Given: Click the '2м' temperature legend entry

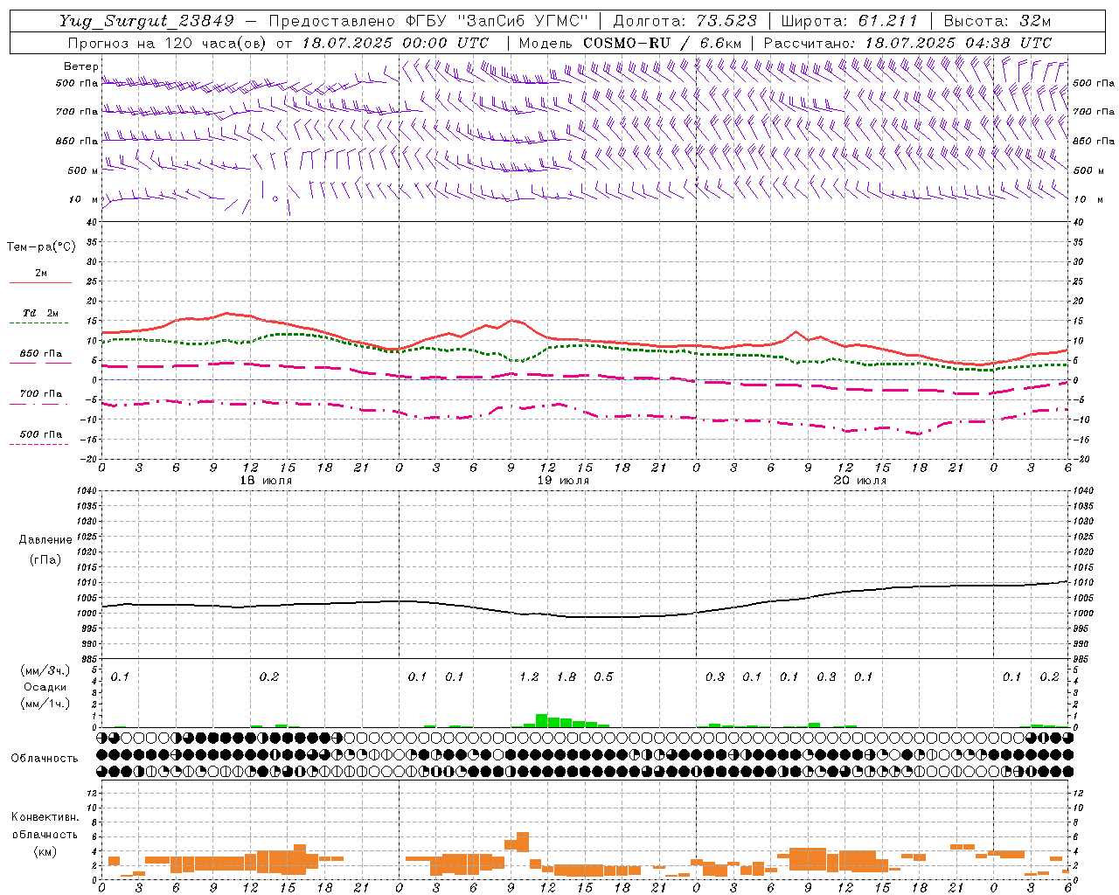Looking at the screenshot, I should [x=40, y=274].
